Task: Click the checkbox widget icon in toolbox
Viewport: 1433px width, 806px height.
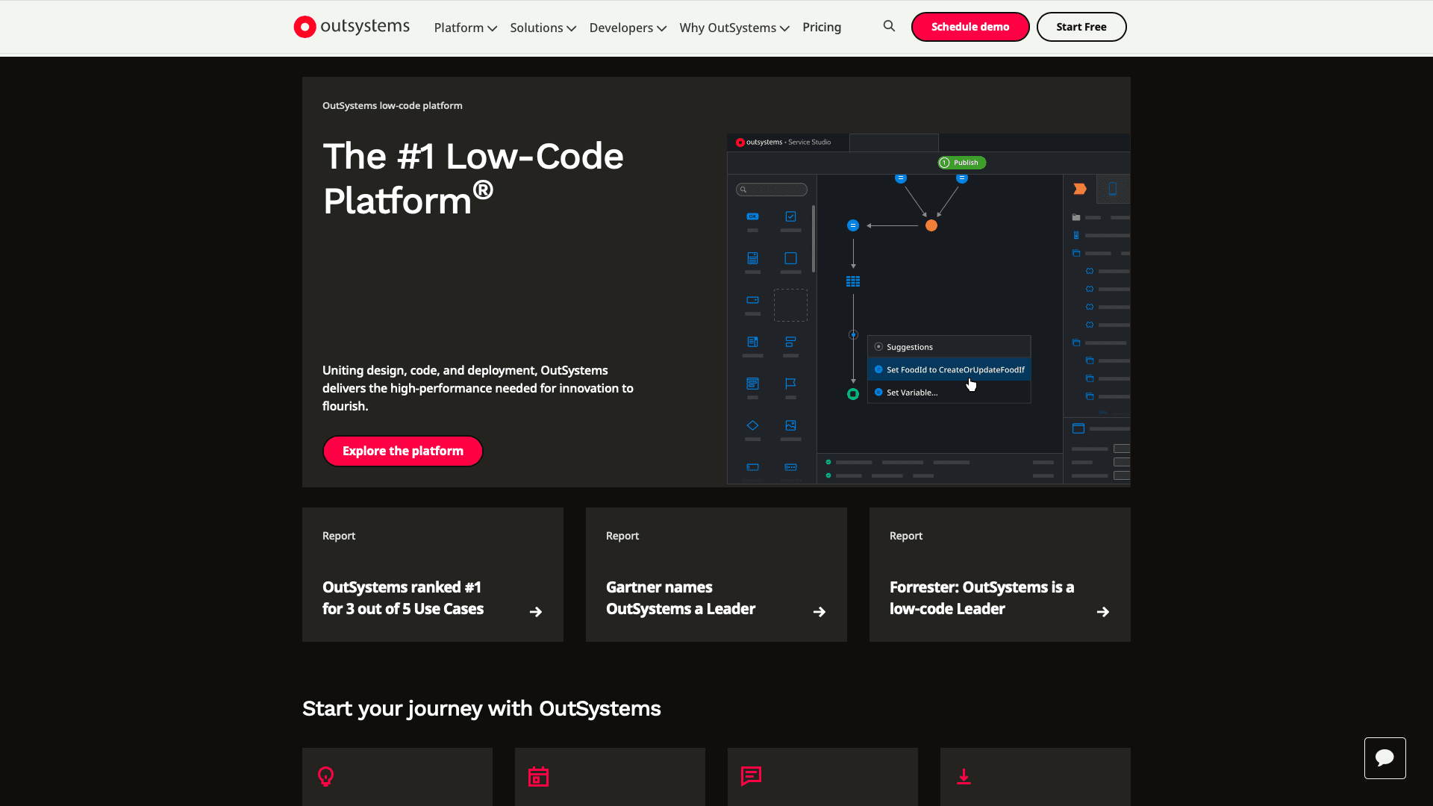Action: (790, 216)
